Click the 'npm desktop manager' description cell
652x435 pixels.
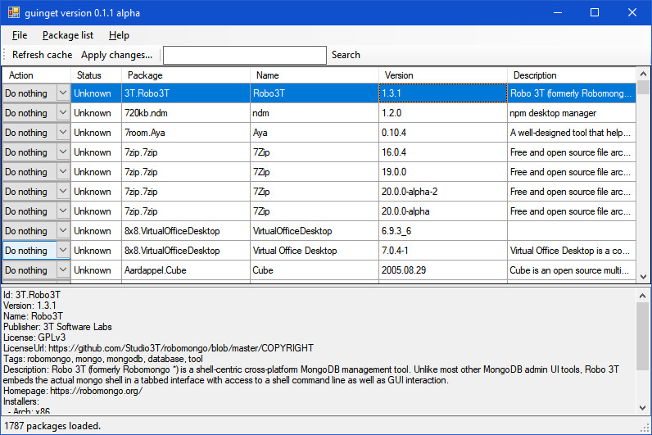click(x=572, y=113)
